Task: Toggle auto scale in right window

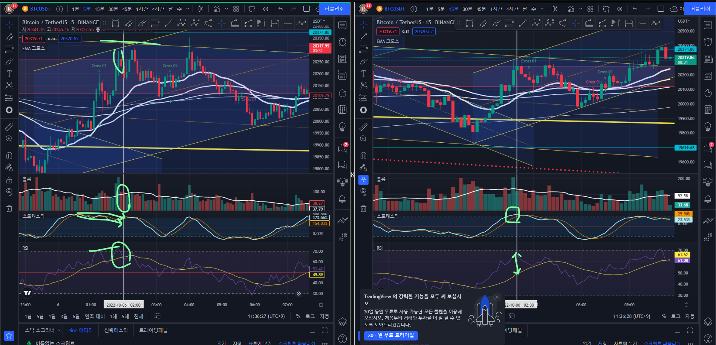Action: tap(690, 316)
